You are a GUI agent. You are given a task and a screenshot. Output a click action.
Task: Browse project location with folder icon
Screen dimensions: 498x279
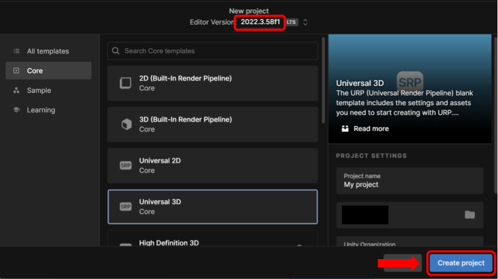(470, 215)
